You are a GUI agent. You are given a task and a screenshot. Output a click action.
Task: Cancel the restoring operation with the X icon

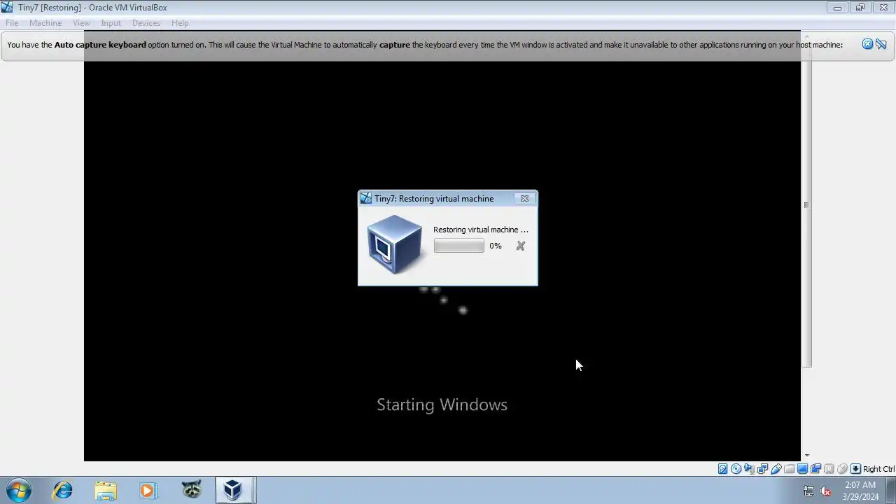coord(520,246)
